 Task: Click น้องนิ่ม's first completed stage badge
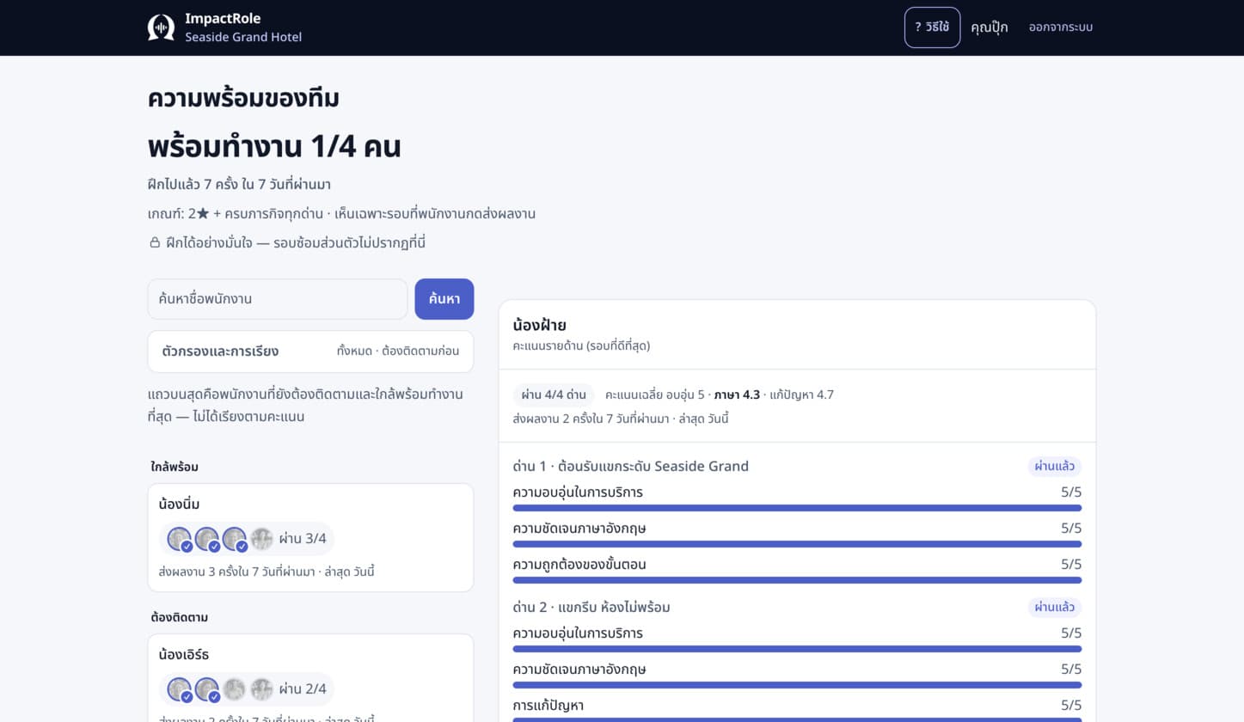(180, 539)
